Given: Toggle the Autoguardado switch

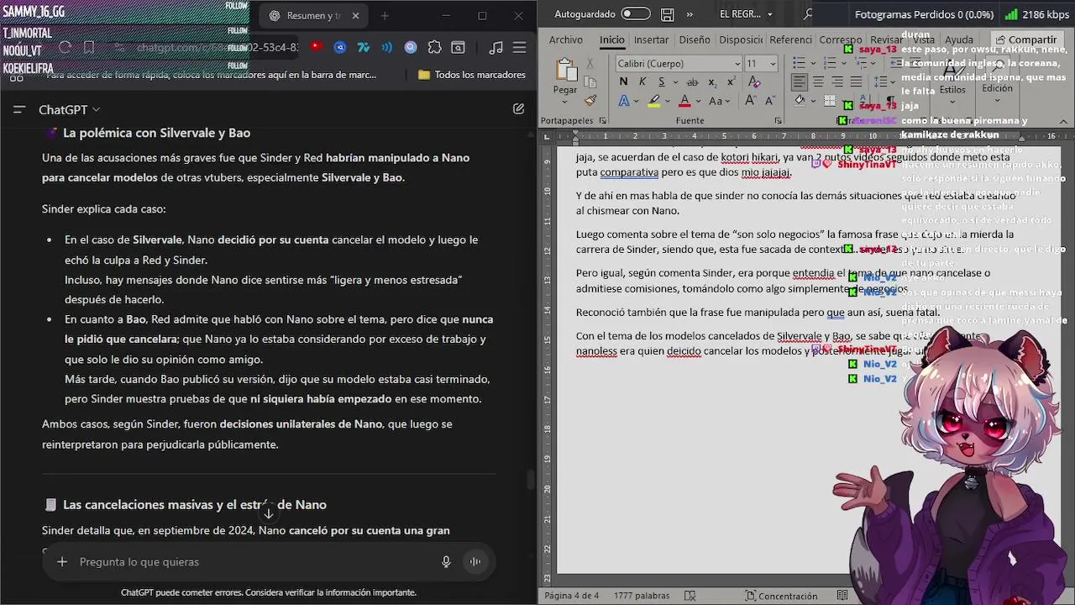Looking at the screenshot, I should click(636, 14).
